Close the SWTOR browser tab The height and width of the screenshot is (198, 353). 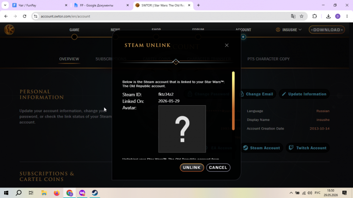coord(189,5)
